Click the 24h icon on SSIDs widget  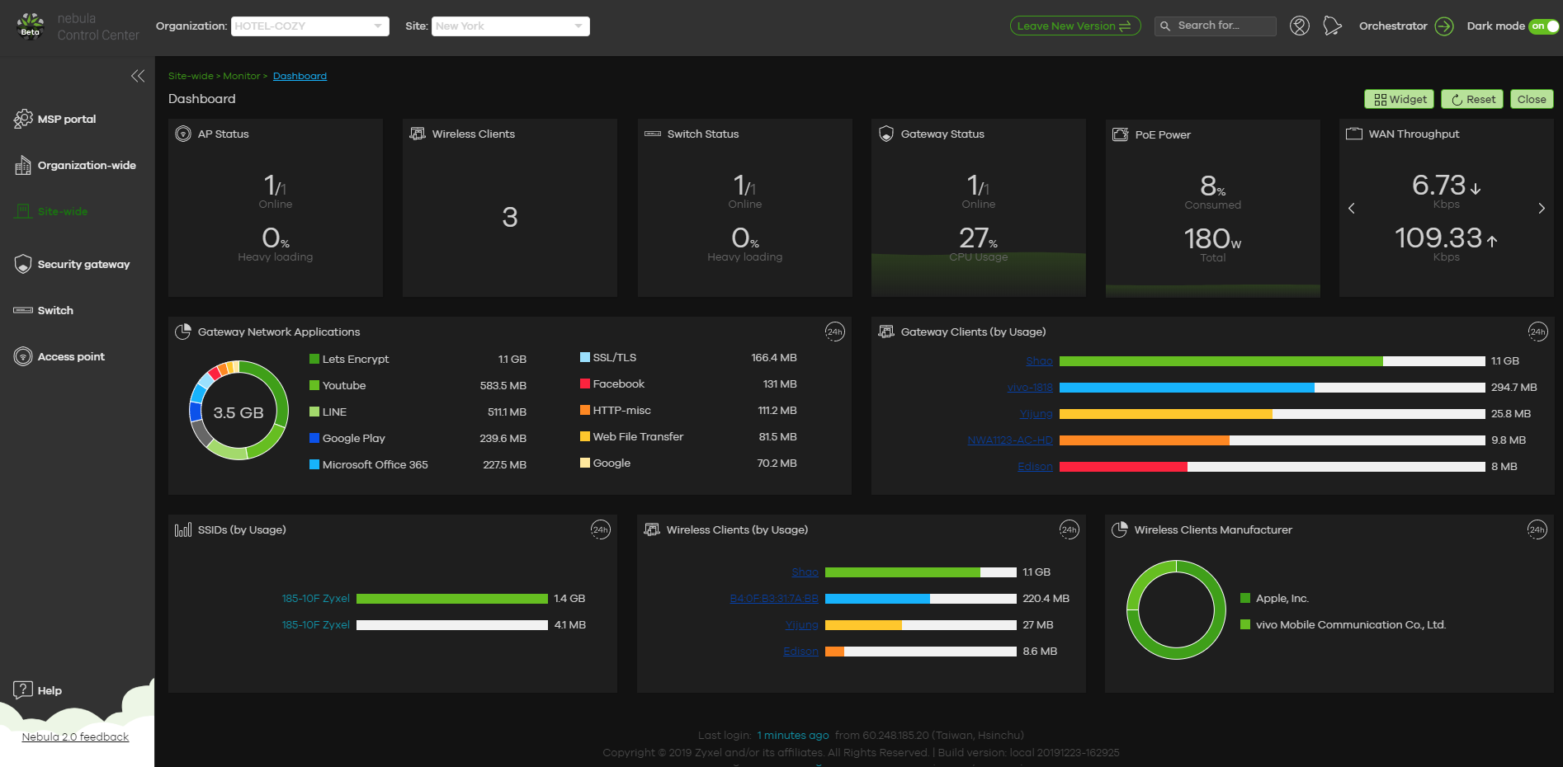click(x=601, y=529)
